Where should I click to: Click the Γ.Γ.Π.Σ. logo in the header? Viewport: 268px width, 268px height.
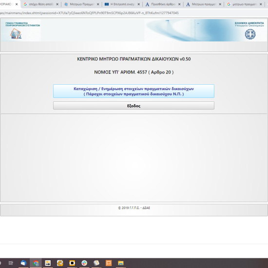tap(16, 34)
